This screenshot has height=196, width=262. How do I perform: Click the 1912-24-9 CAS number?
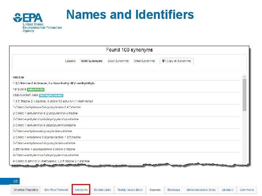pos(19,89)
